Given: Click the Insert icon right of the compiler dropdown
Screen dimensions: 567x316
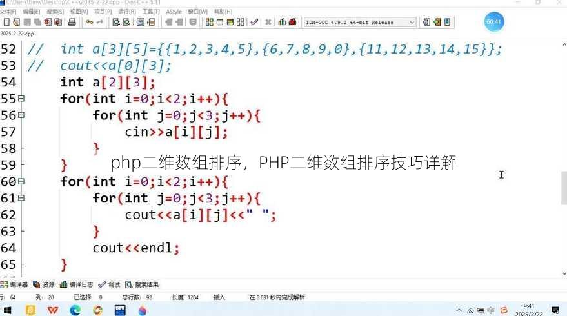Looking at the screenshot, I should (426, 22).
